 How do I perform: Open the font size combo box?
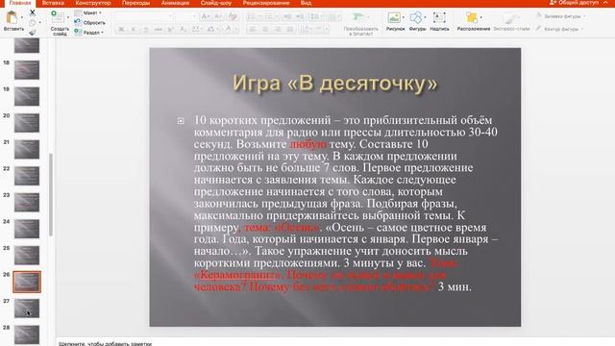(x=185, y=16)
